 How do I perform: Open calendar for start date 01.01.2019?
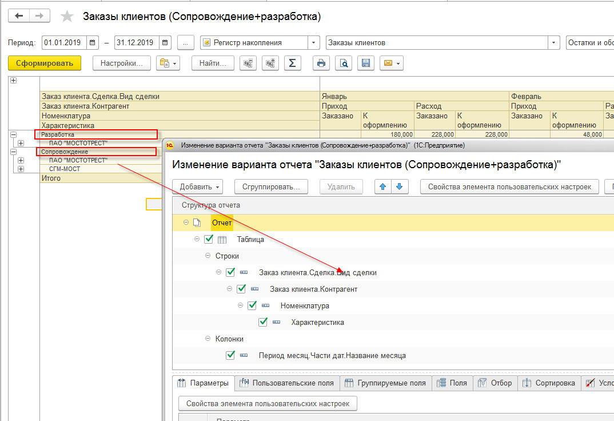coord(93,42)
